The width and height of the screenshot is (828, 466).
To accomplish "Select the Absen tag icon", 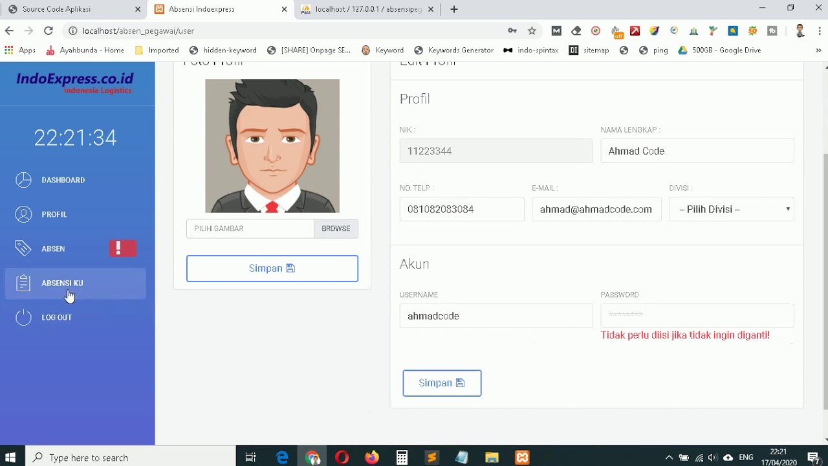I will click(x=24, y=249).
